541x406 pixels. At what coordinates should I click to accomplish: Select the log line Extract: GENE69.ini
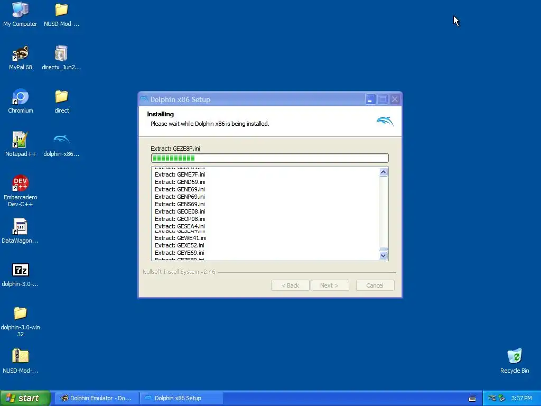pyautogui.click(x=180, y=190)
